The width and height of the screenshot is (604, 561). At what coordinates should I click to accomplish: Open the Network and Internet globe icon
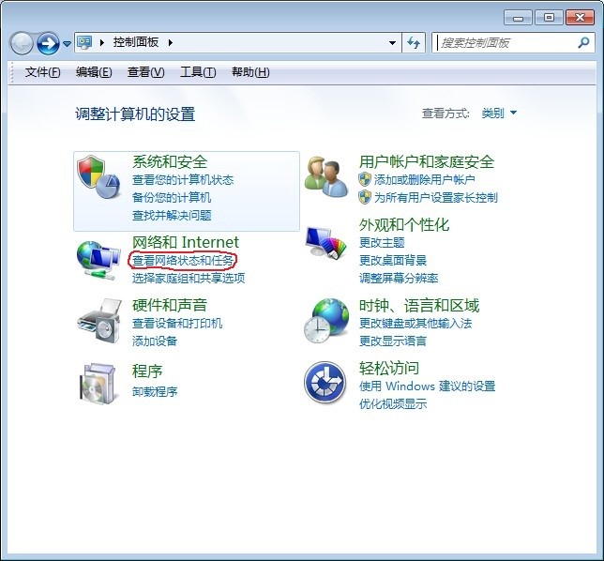coord(98,259)
